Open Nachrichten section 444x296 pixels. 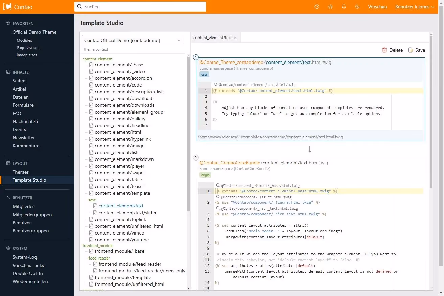25,121
